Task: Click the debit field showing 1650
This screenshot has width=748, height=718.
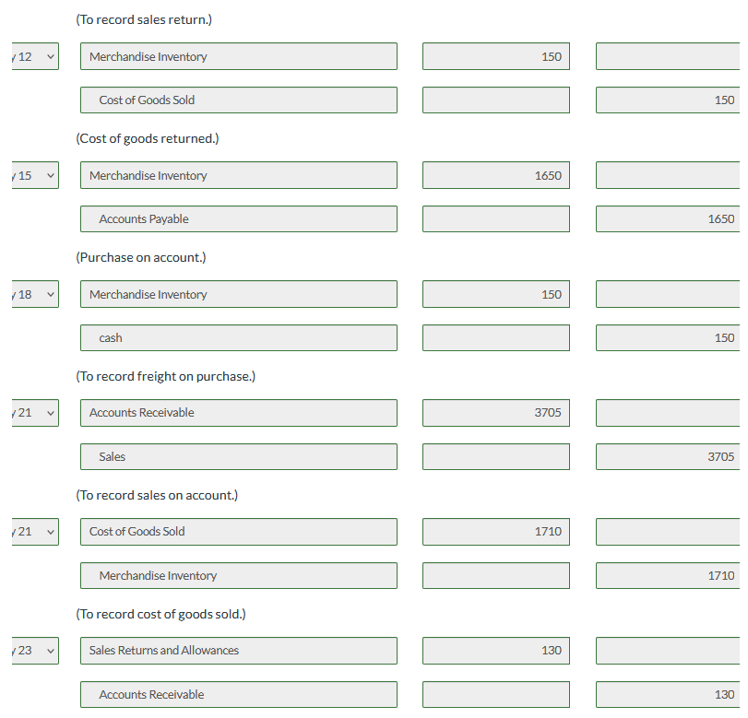Action: pyautogui.click(x=494, y=175)
